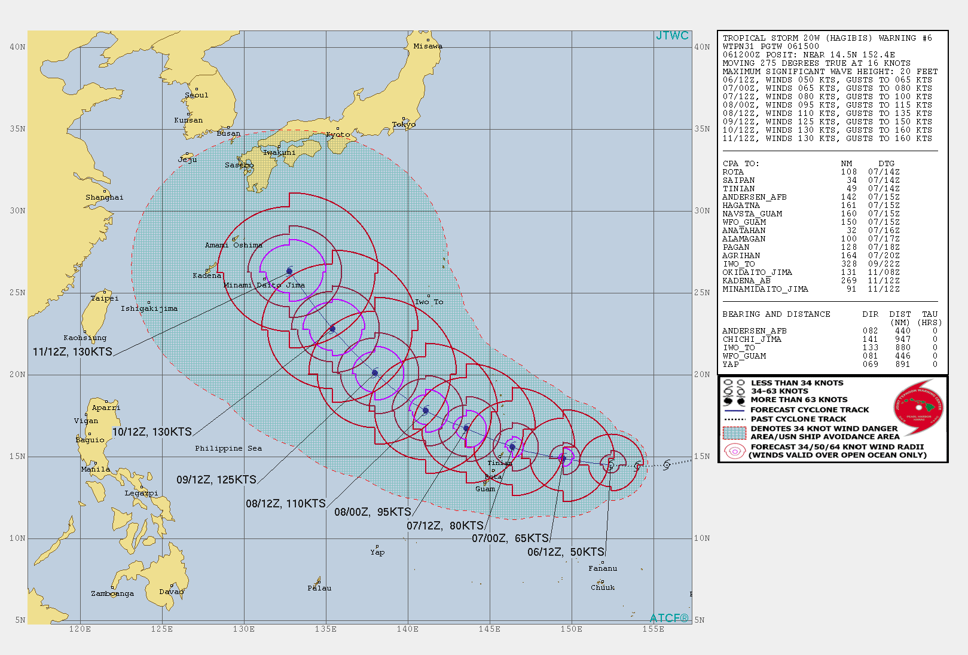This screenshot has height=655, width=968.
Task: Click the Zamboanga label
Action: pos(112,593)
